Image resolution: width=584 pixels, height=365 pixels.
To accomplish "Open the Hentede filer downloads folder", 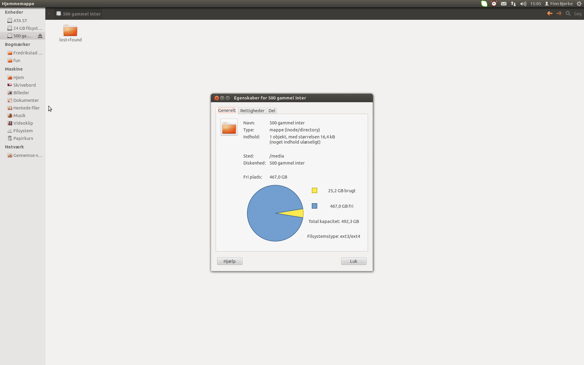I will click(x=23, y=108).
